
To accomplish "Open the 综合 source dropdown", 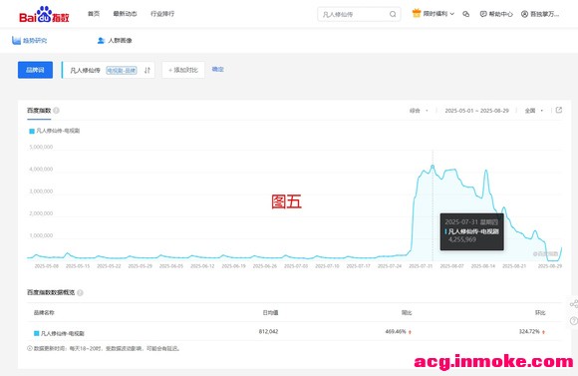I will pyautogui.click(x=419, y=111).
